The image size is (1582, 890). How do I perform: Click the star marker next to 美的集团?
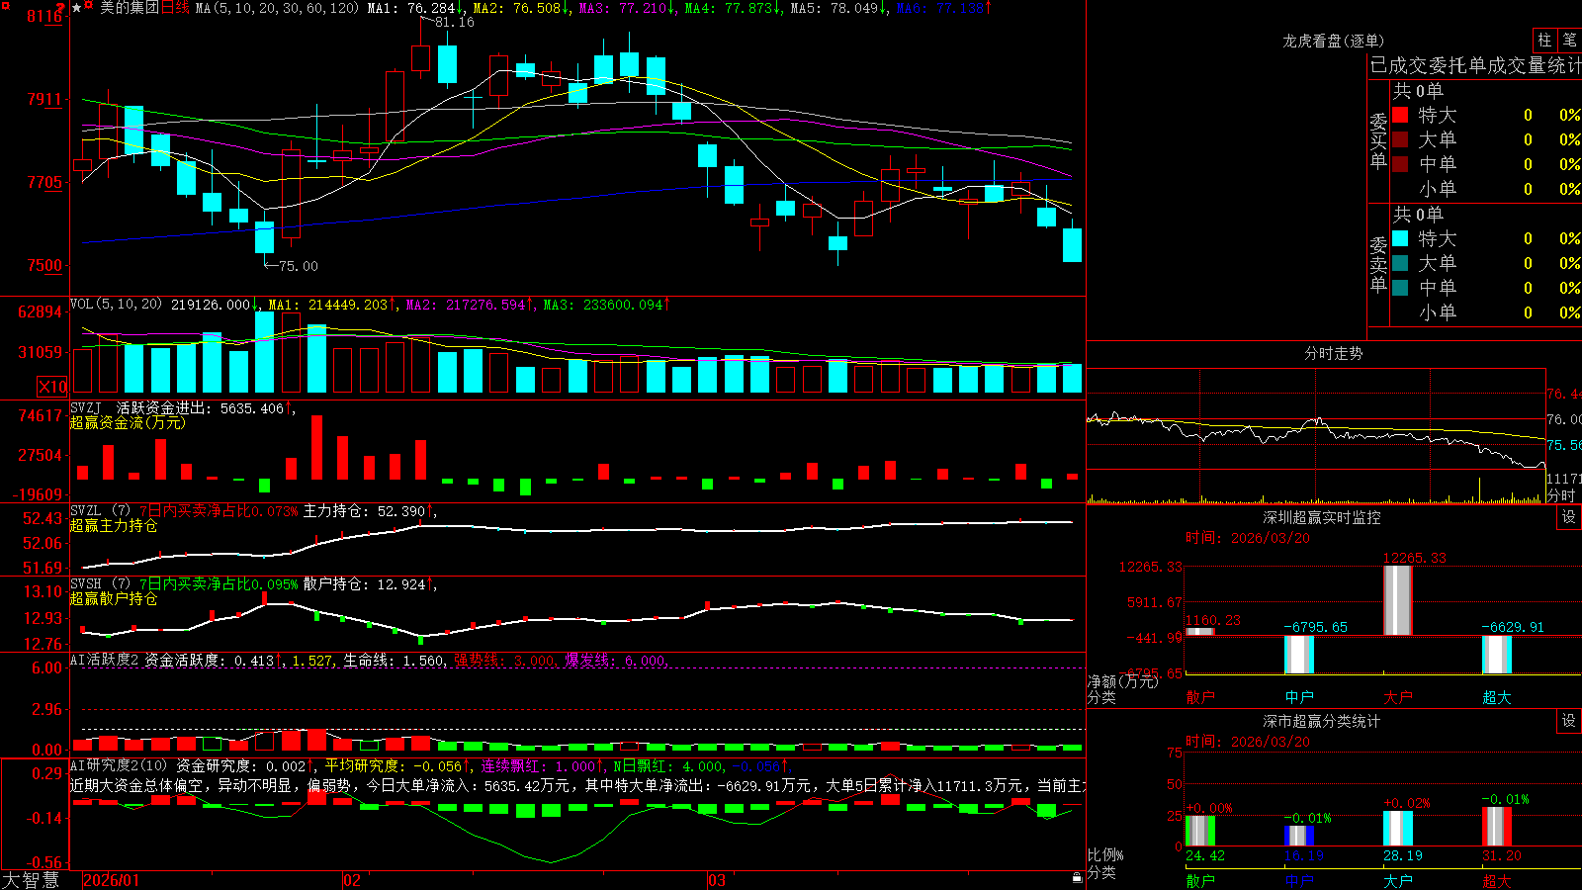tap(76, 8)
